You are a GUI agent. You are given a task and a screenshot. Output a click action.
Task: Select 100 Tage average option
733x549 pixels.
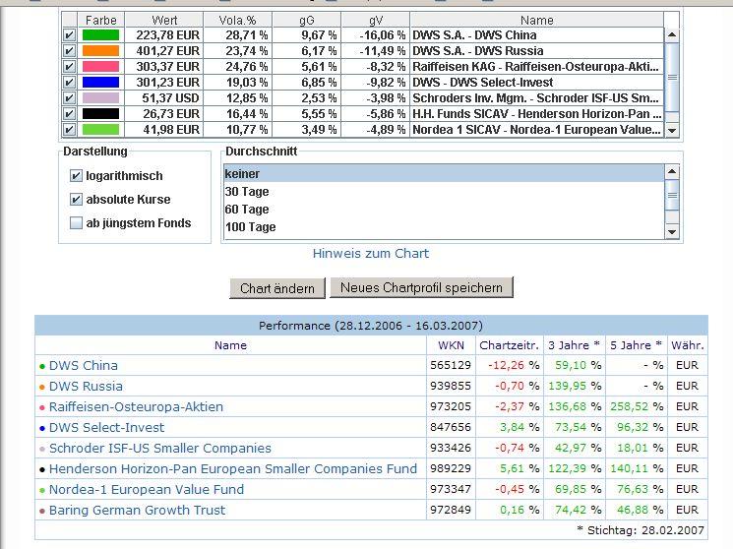click(x=444, y=227)
